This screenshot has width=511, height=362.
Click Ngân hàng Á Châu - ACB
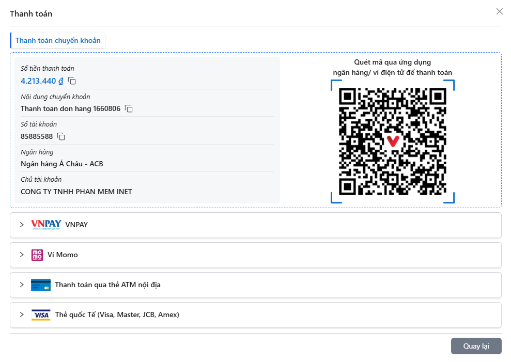pos(62,164)
